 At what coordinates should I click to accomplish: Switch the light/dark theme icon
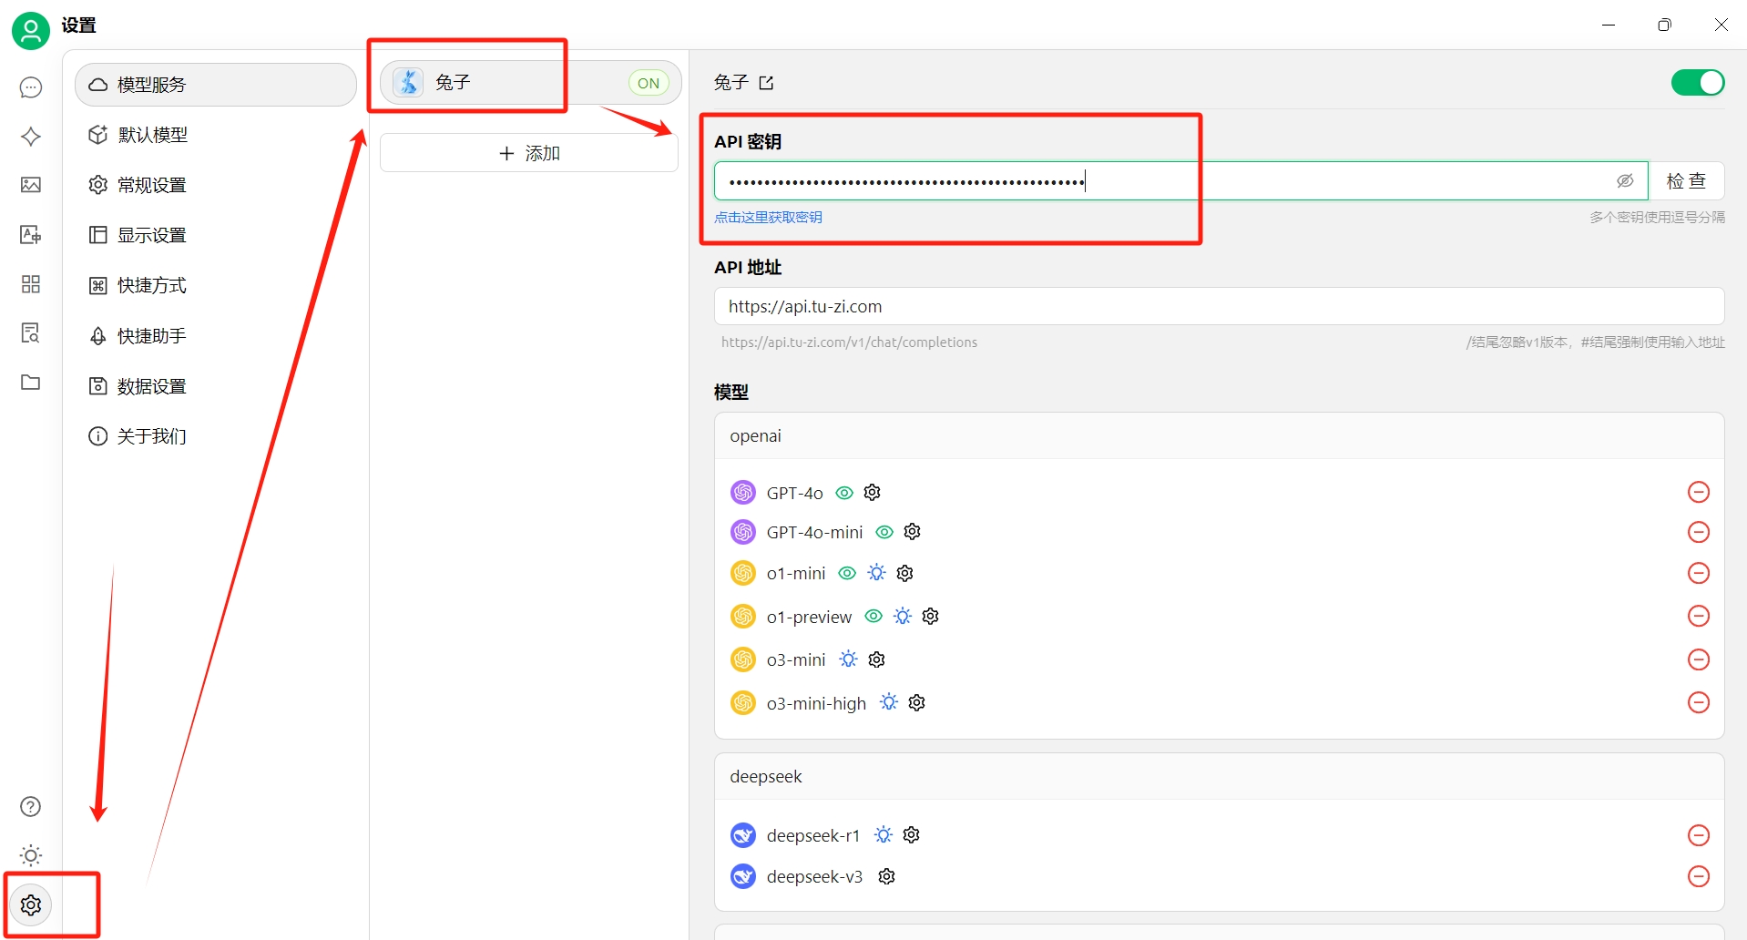coord(31,855)
